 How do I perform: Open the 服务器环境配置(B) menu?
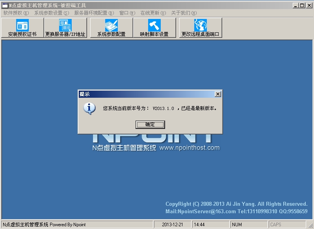point(94,13)
